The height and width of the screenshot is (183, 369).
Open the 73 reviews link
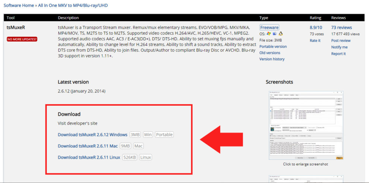341,28
